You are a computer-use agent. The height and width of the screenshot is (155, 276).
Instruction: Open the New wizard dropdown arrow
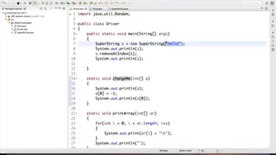(6, 3)
